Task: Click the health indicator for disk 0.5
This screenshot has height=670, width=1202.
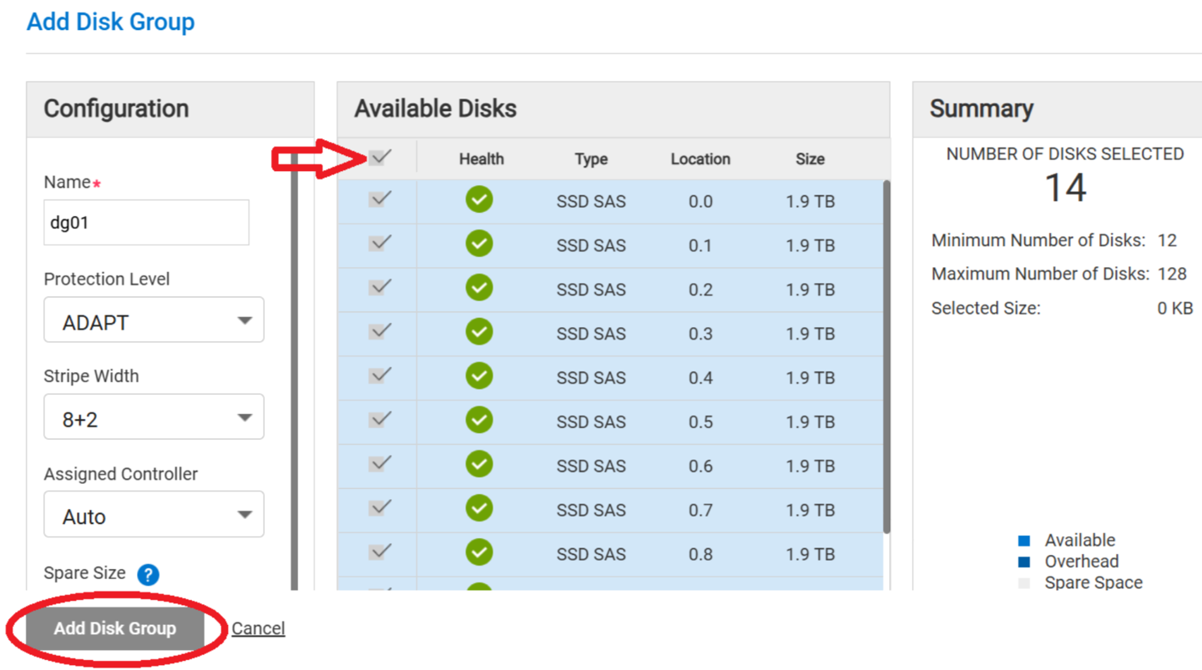Action: (x=480, y=421)
